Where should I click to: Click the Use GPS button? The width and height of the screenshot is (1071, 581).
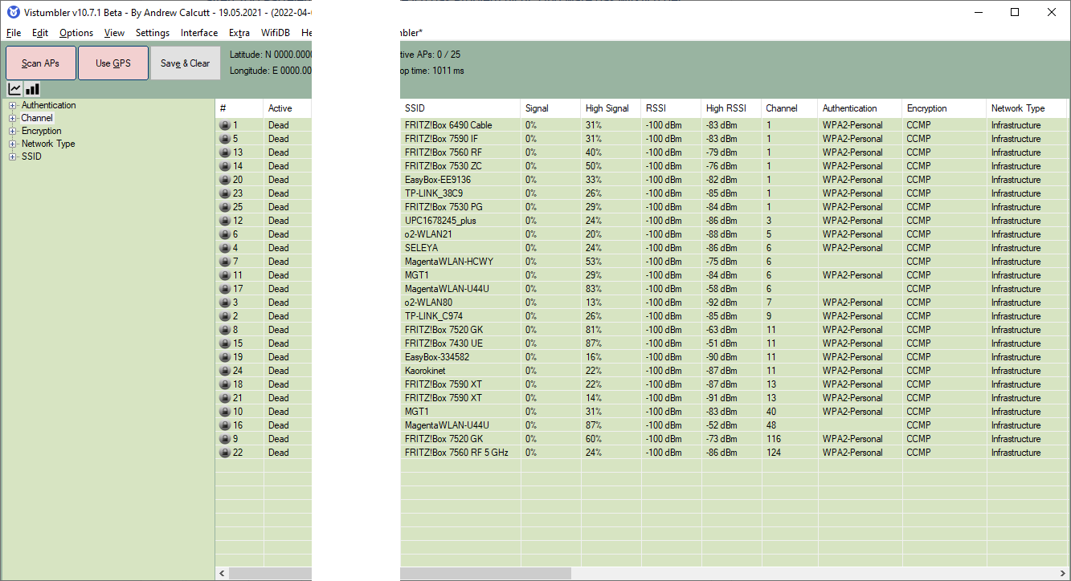click(x=113, y=63)
